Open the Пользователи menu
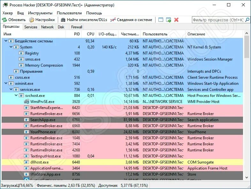251x189 pixels. click(x=69, y=13)
